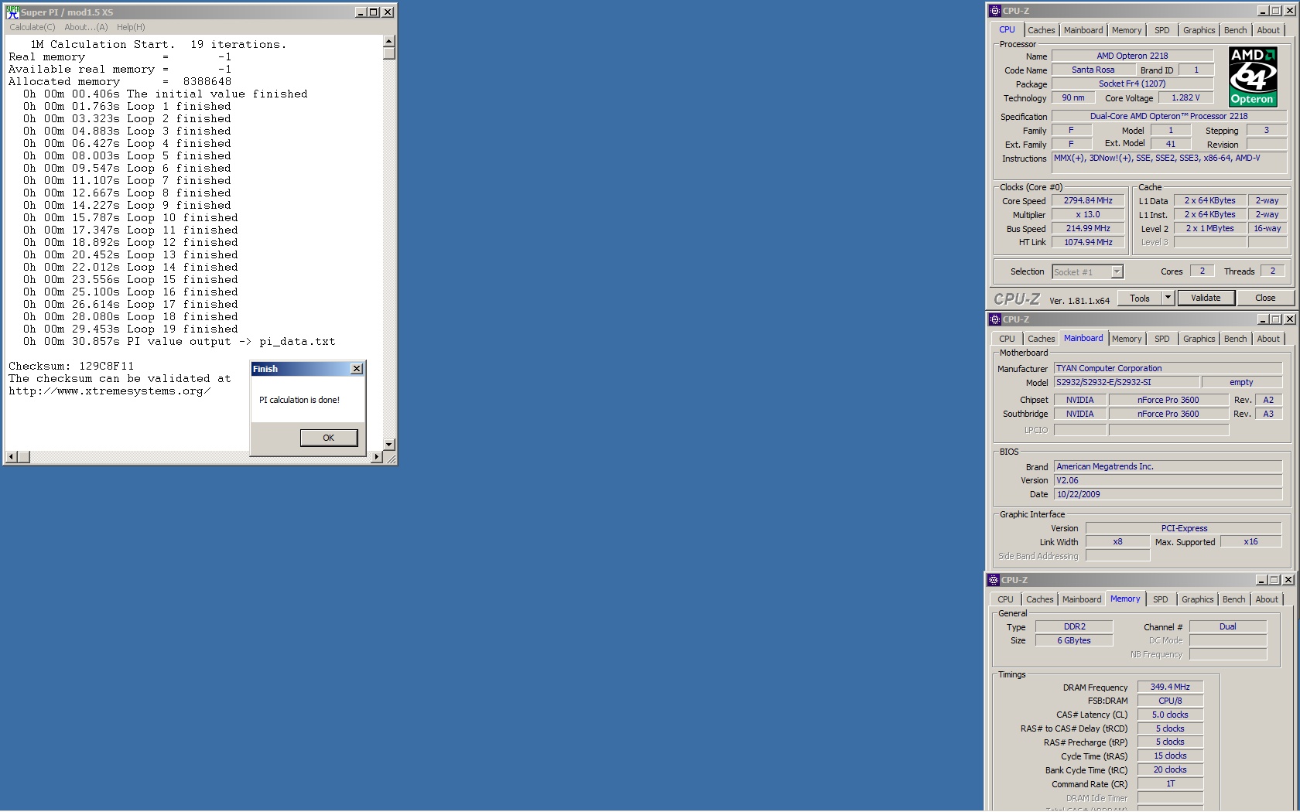Screen dimensions: 1300x812
Task: Click the Mainboard CPU-Z window title icon
Action: tap(995, 319)
